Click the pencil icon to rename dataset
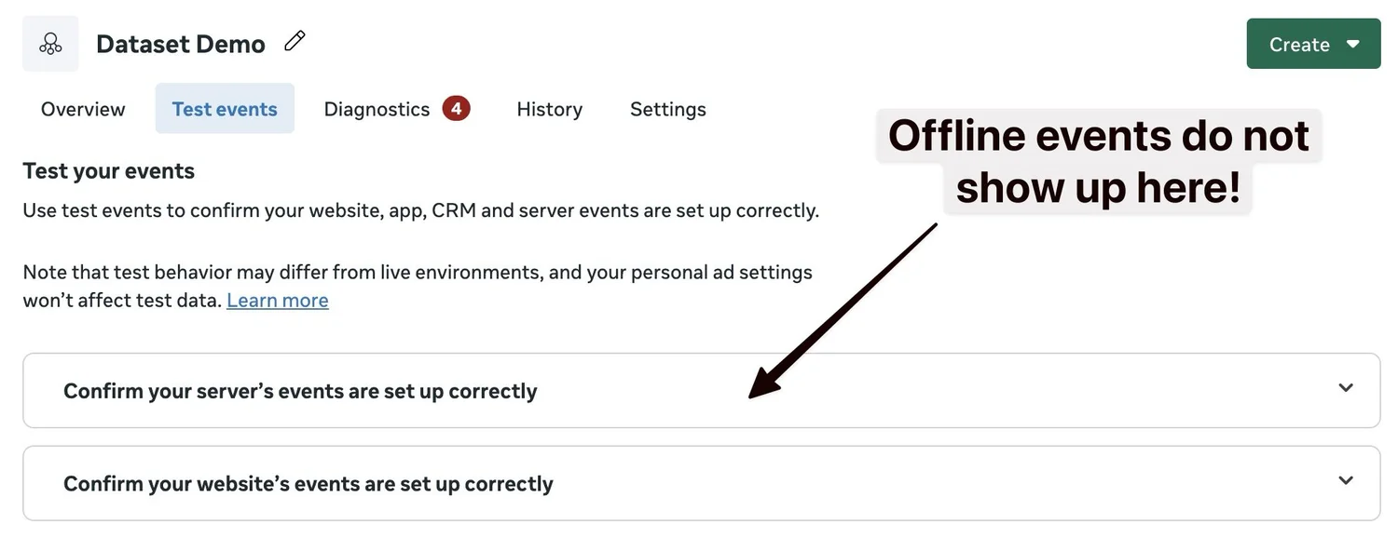 click(295, 42)
